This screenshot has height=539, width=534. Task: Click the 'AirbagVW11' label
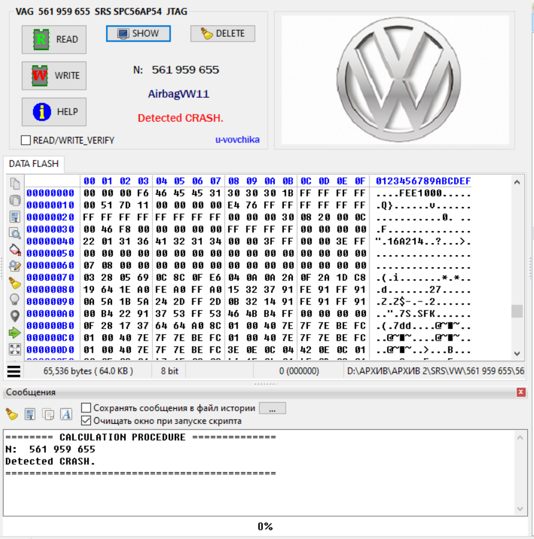coord(178,94)
